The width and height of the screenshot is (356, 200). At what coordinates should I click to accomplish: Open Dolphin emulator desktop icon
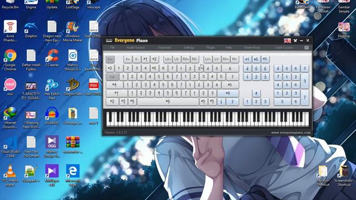[x=31, y=29]
